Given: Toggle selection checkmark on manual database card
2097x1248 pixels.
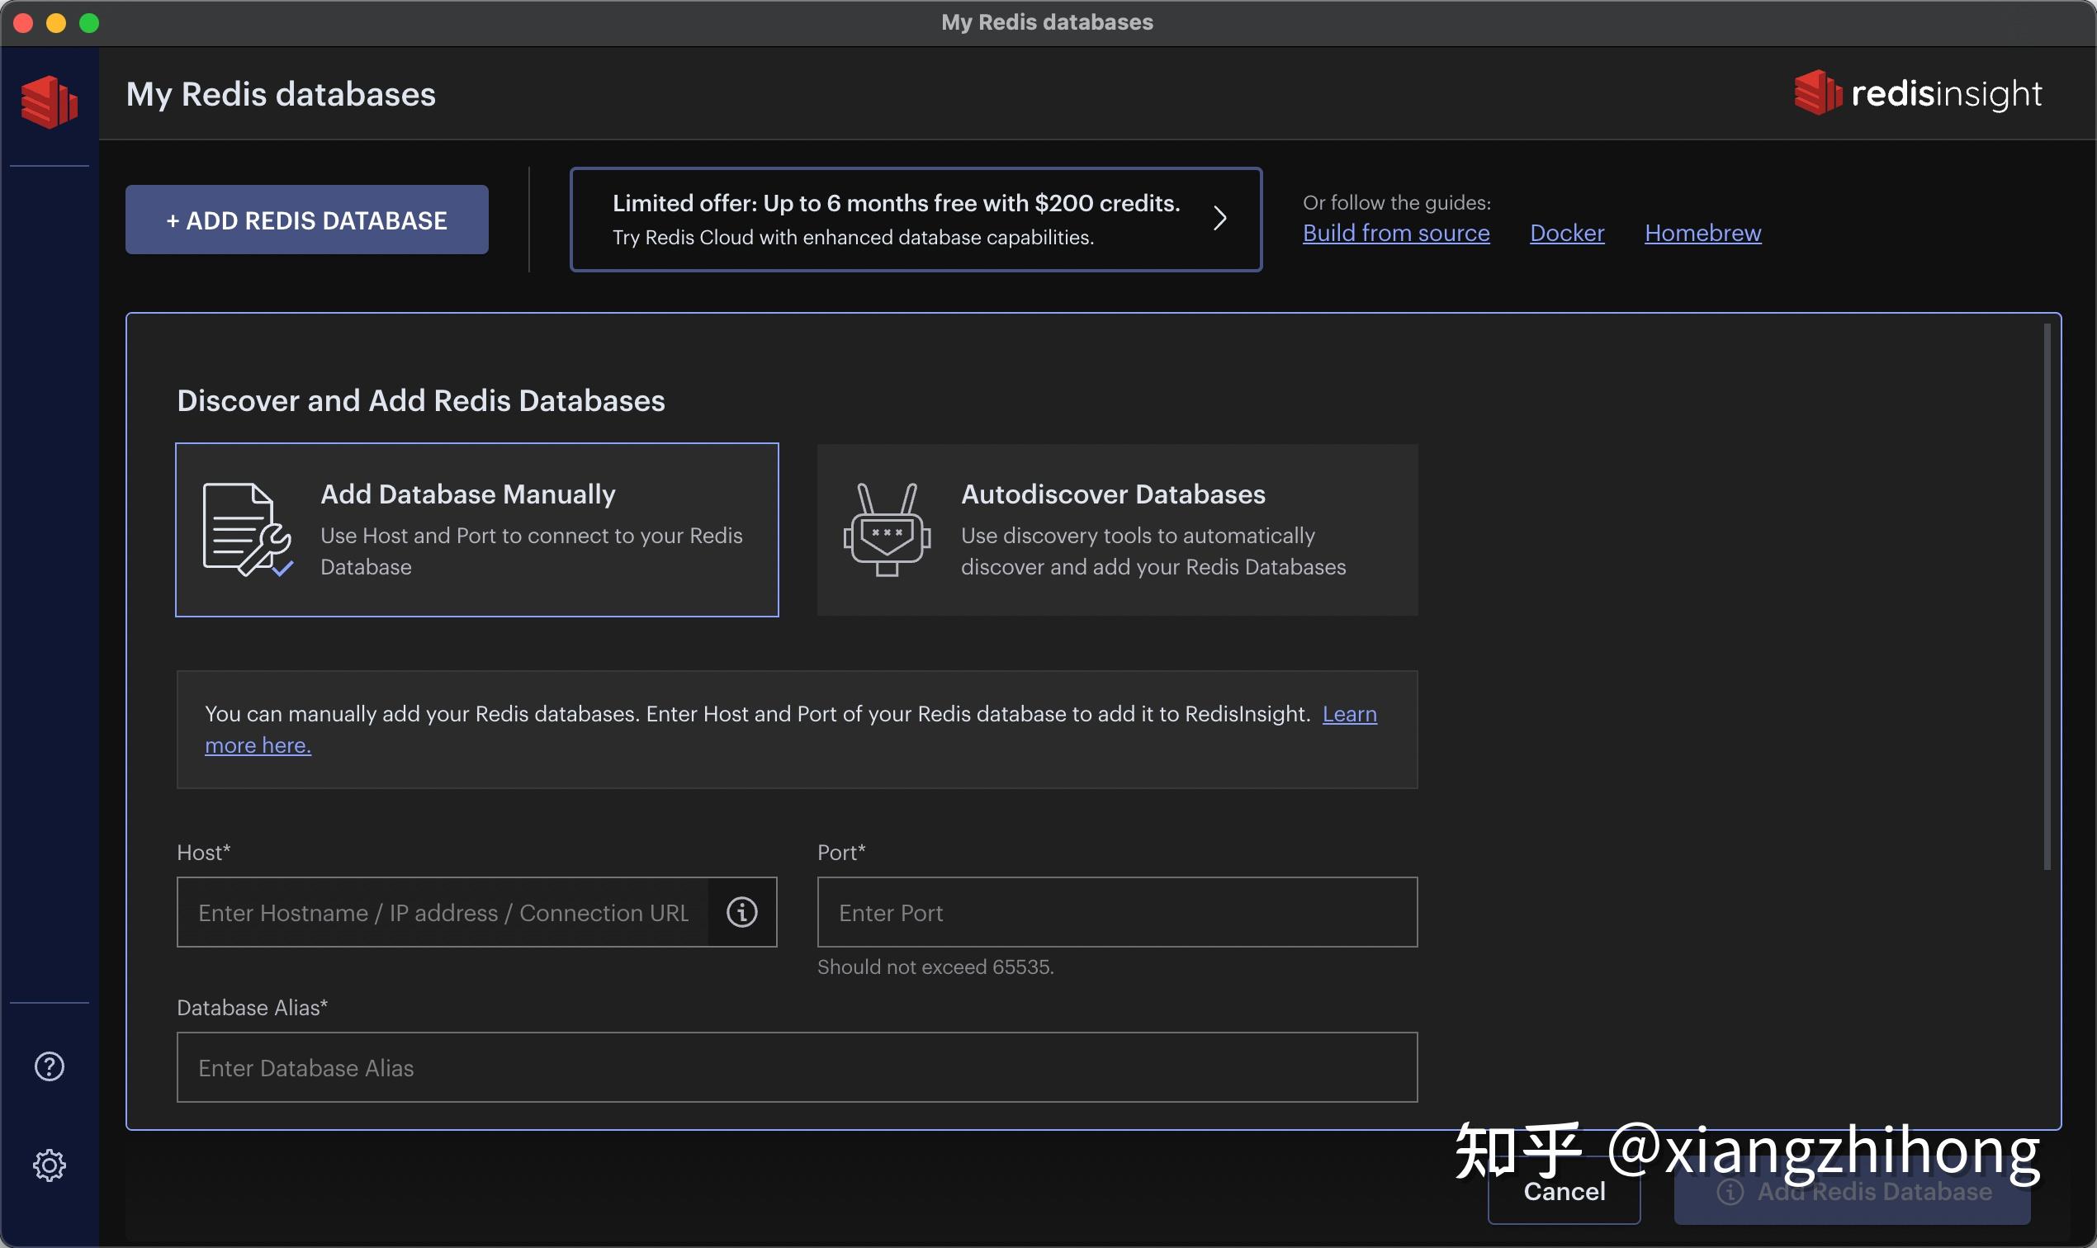Looking at the screenshot, I should [x=281, y=570].
